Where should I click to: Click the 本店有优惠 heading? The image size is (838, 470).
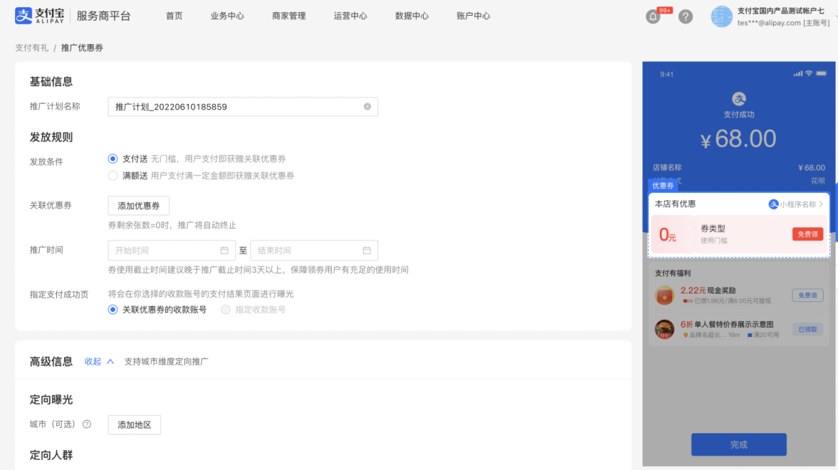pyautogui.click(x=675, y=204)
